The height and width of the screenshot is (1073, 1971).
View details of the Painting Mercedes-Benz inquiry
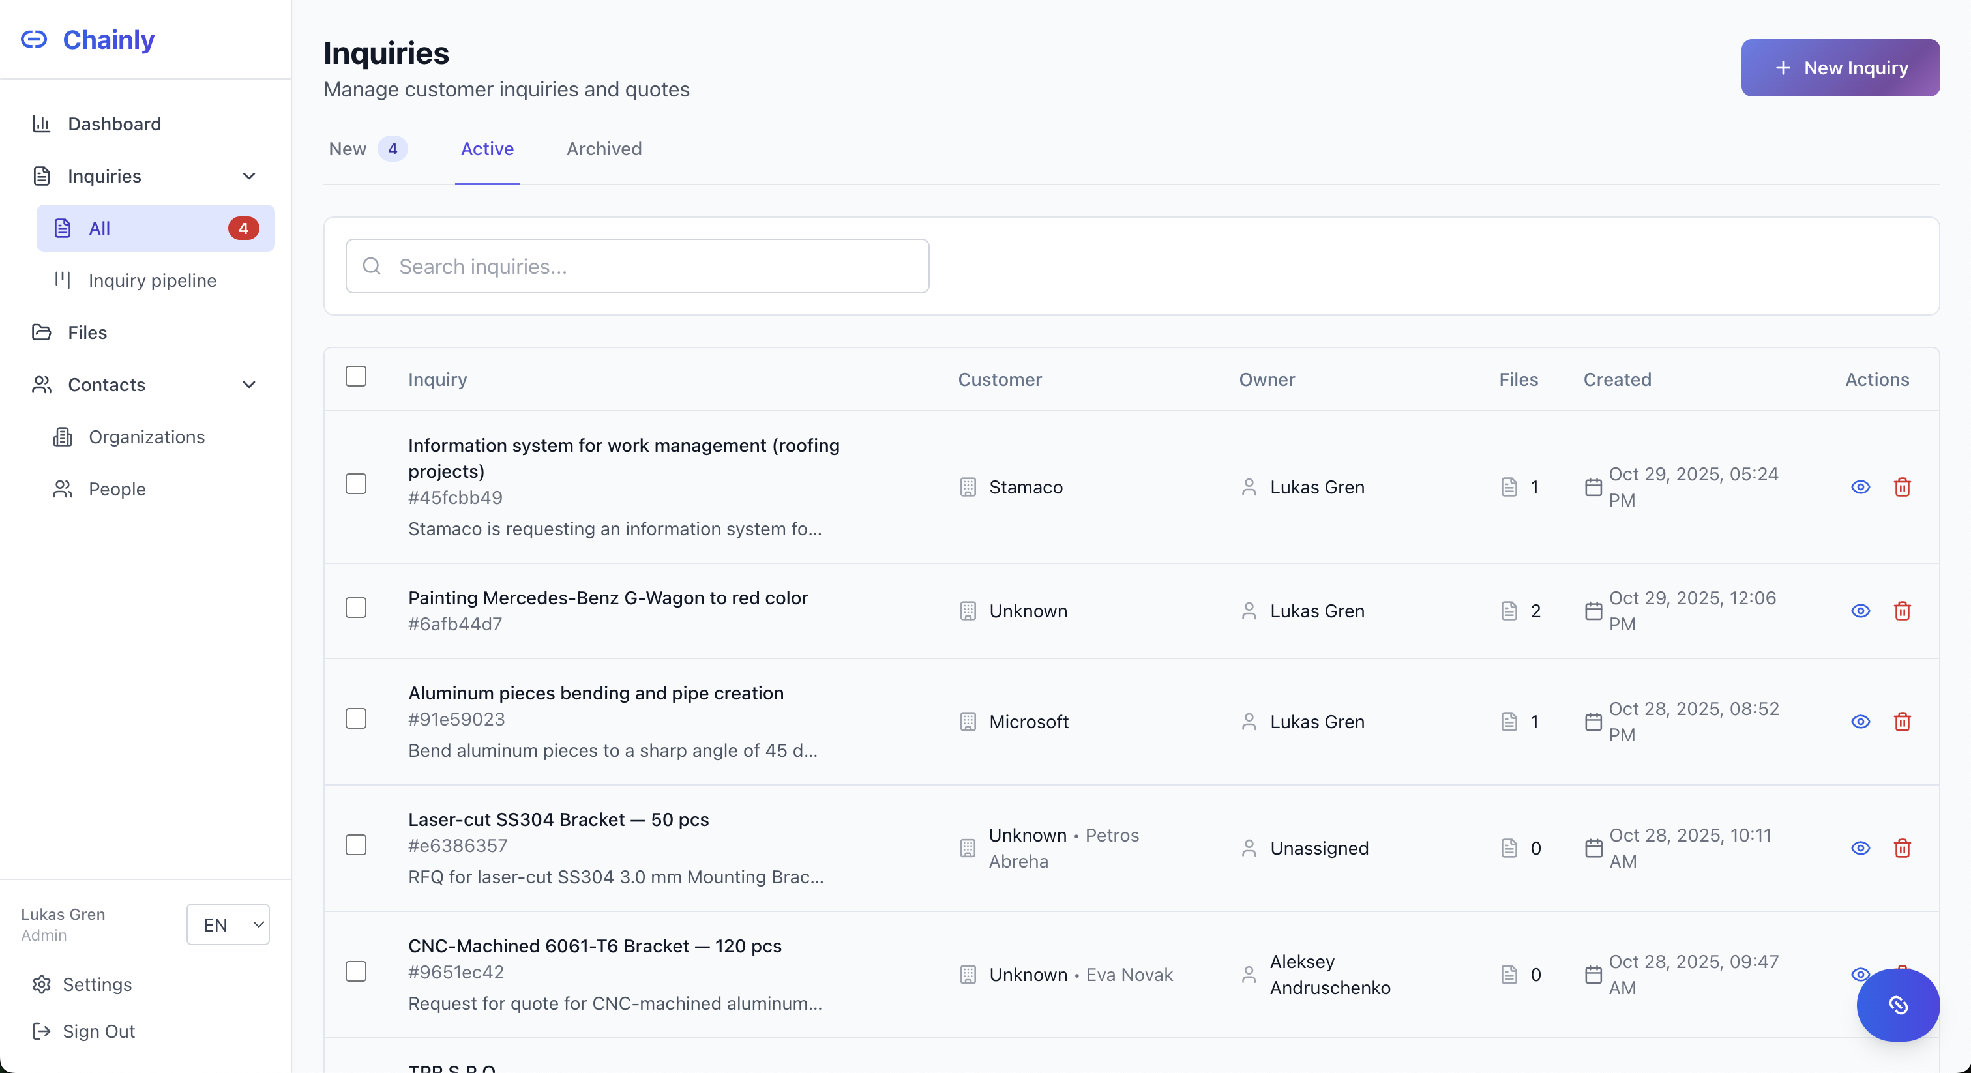(x=1860, y=611)
